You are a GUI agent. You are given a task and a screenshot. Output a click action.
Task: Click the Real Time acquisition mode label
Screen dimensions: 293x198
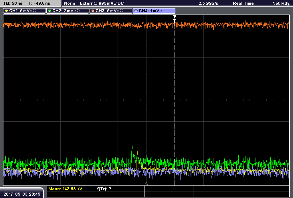click(x=243, y=3)
